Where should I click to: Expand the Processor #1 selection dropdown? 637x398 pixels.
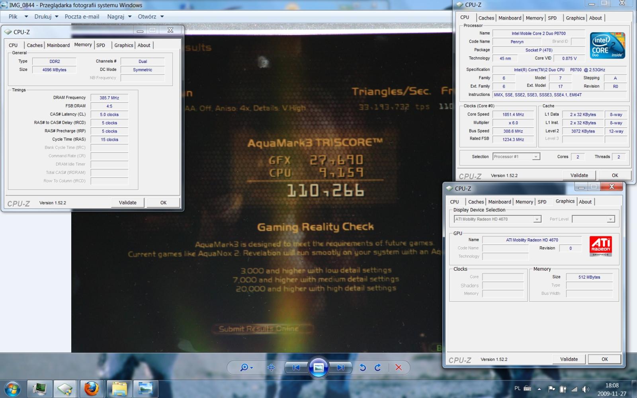pyautogui.click(x=536, y=157)
